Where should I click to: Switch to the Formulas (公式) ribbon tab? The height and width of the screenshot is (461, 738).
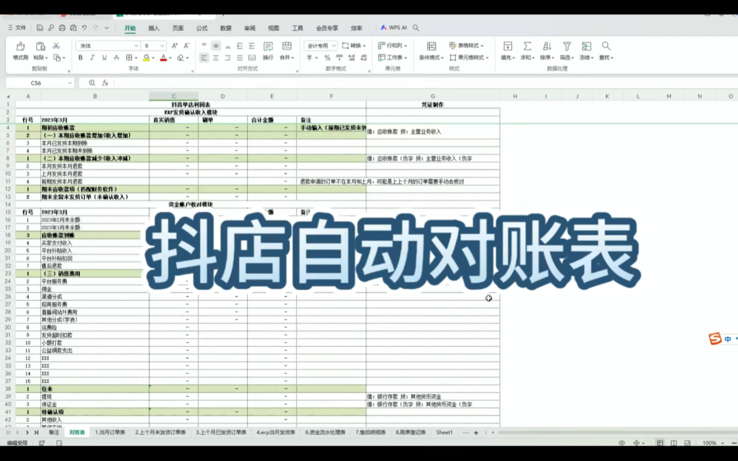202,28
